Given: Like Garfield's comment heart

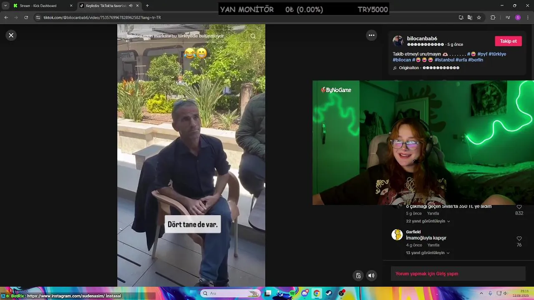Looking at the screenshot, I should click(519, 239).
